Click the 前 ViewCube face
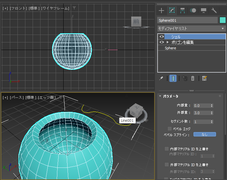 pyautogui.click(x=136, y=21)
